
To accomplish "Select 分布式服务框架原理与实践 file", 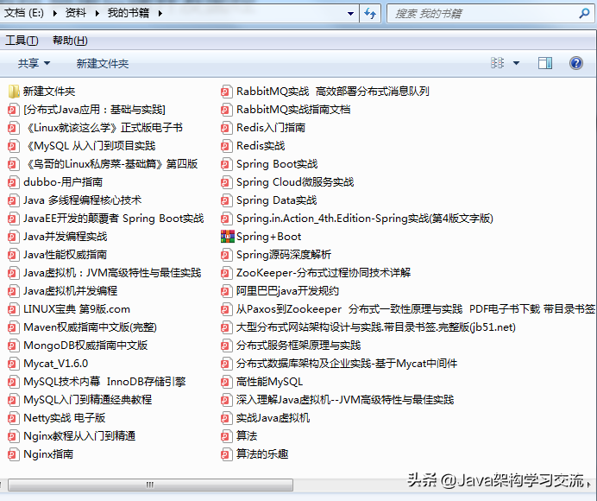I will (298, 346).
